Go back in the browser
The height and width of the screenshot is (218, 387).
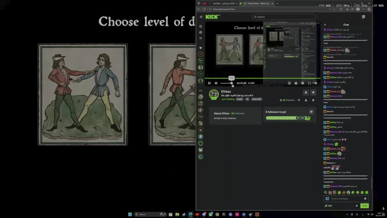[199, 9]
